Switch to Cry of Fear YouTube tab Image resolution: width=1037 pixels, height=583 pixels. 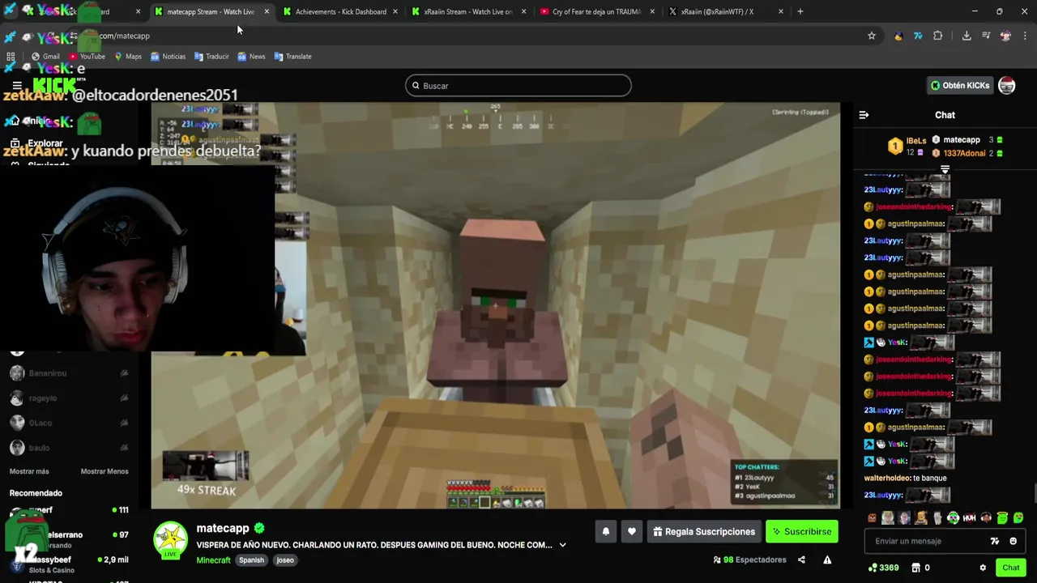click(597, 11)
